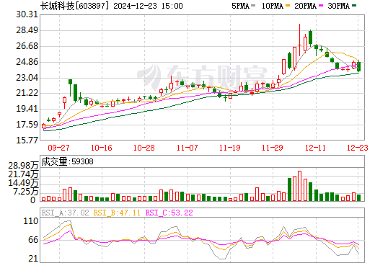375x263 pixels.
Task: Click the RSI_A:37.02 indicator label
Action: point(65,213)
